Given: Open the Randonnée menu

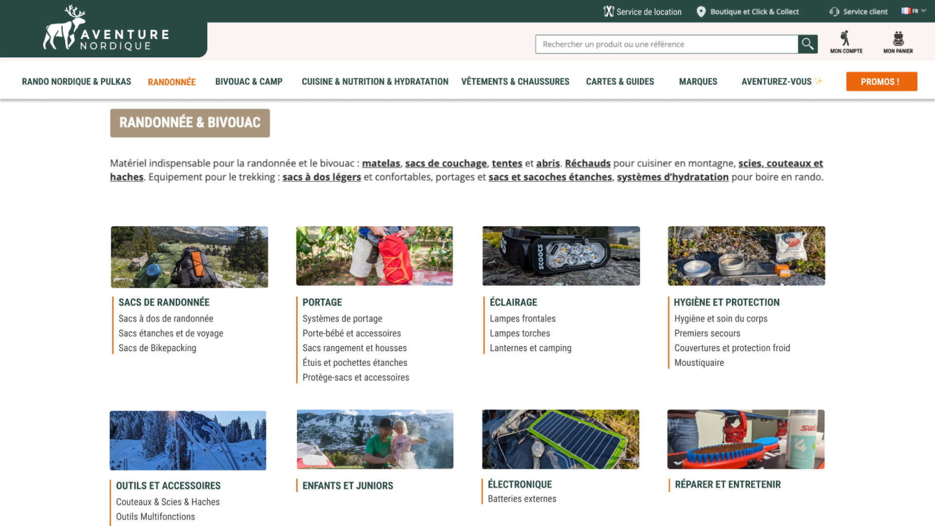Looking at the screenshot, I should pos(171,82).
